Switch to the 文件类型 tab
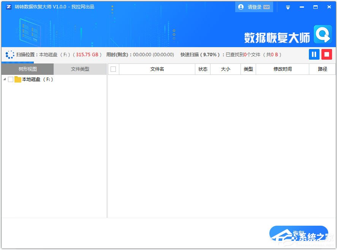Image resolution: width=337 pixels, height=250 pixels. coord(80,69)
